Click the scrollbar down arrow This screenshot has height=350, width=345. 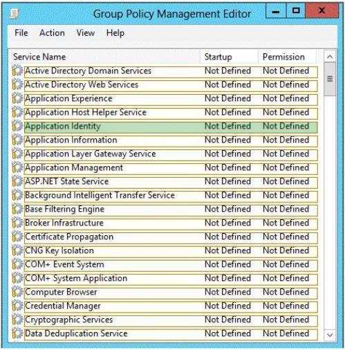pos(330,335)
